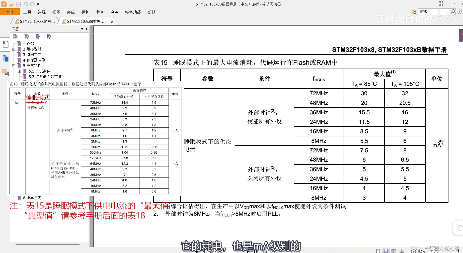
Task: Open the Bookmarks sidebar panel icon
Action: [5, 44]
